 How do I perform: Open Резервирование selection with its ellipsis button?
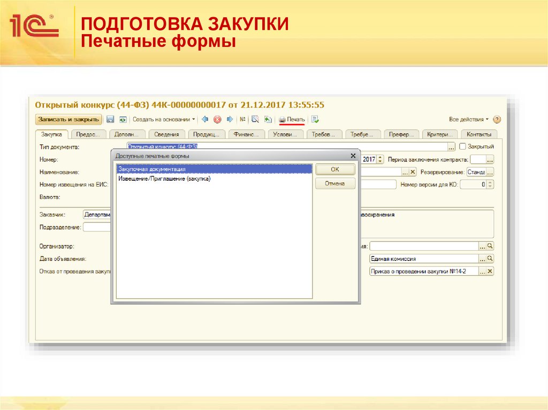(x=490, y=172)
